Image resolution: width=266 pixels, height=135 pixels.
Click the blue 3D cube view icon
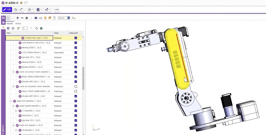pyautogui.click(x=36, y=18)
